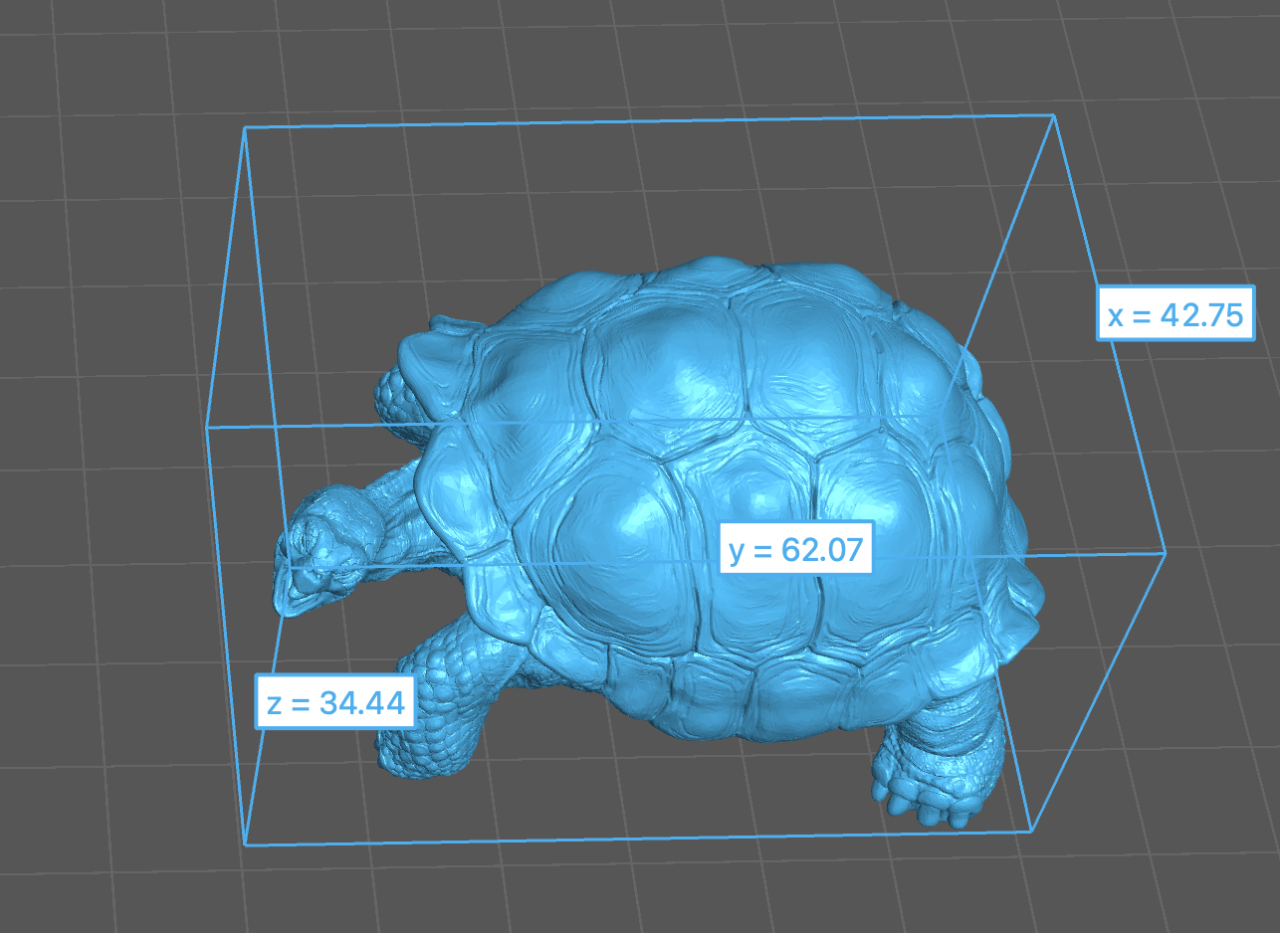Click the upper-right back corner of the bounding box
1280x933 pixels.
[1053, 116]
